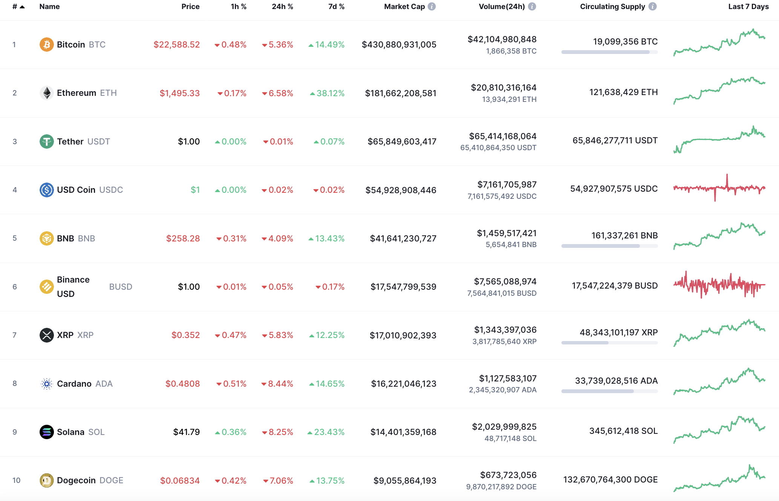Toggle the rank column sort arrow
The image size is (779, 501).
coord(22,6)
